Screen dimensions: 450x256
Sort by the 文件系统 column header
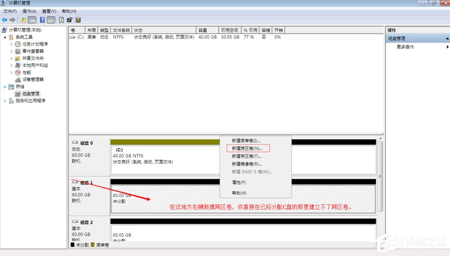121,30
